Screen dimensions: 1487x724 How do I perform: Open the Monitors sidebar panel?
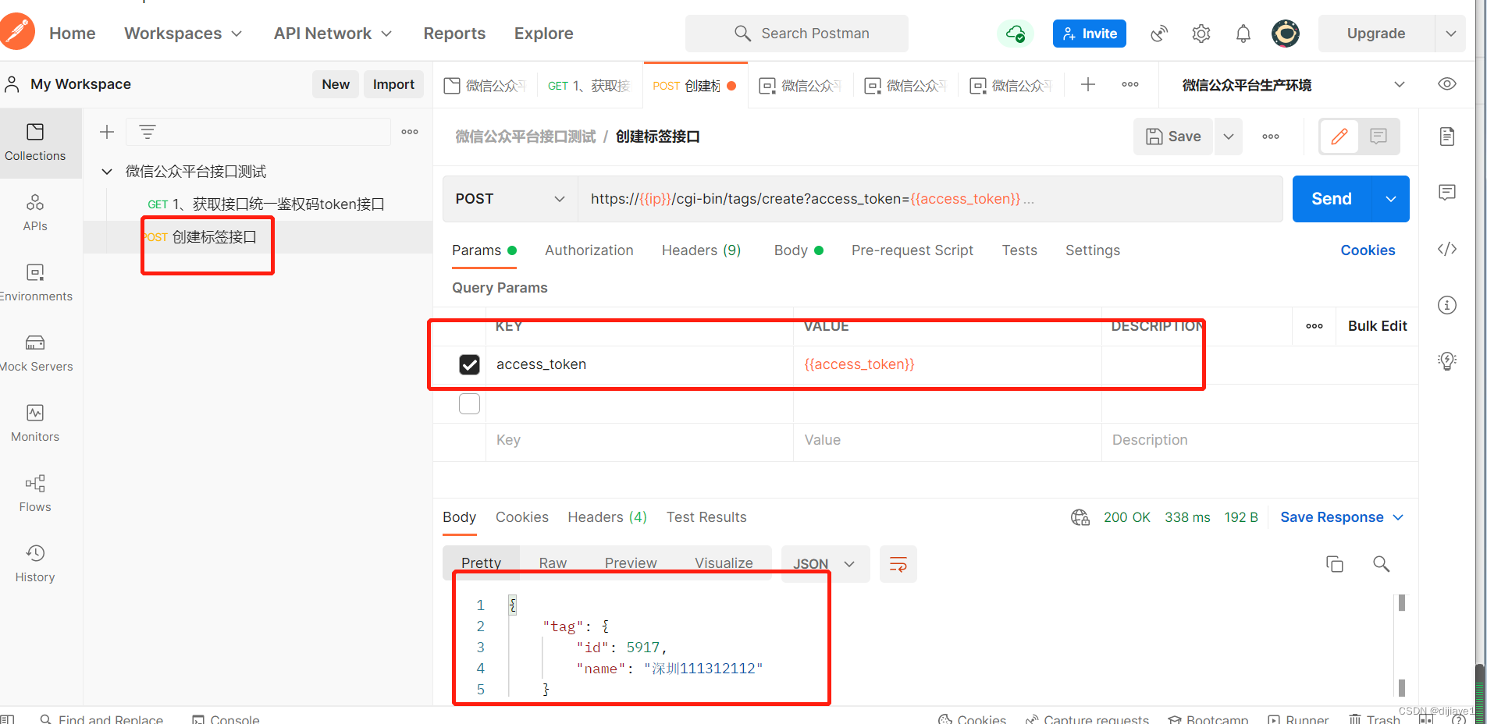pyautogui.click(x=35, y=424)
